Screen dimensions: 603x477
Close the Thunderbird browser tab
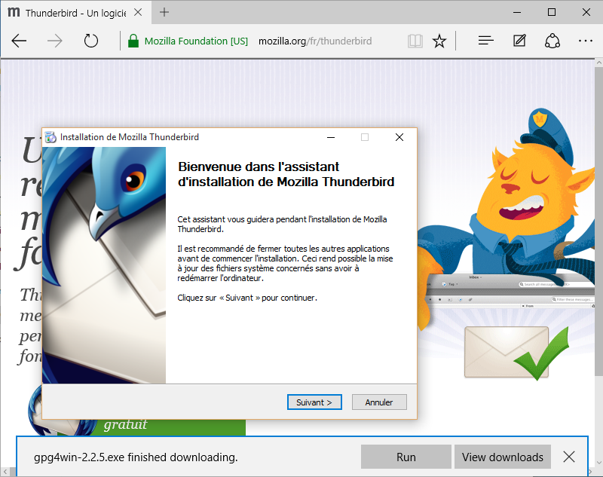point(138,13)
